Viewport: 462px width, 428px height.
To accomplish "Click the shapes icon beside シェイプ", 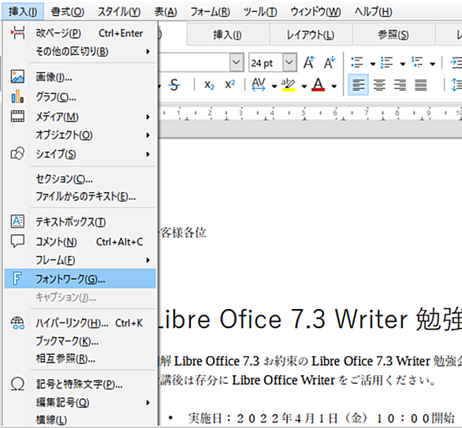I will point(17,154).
